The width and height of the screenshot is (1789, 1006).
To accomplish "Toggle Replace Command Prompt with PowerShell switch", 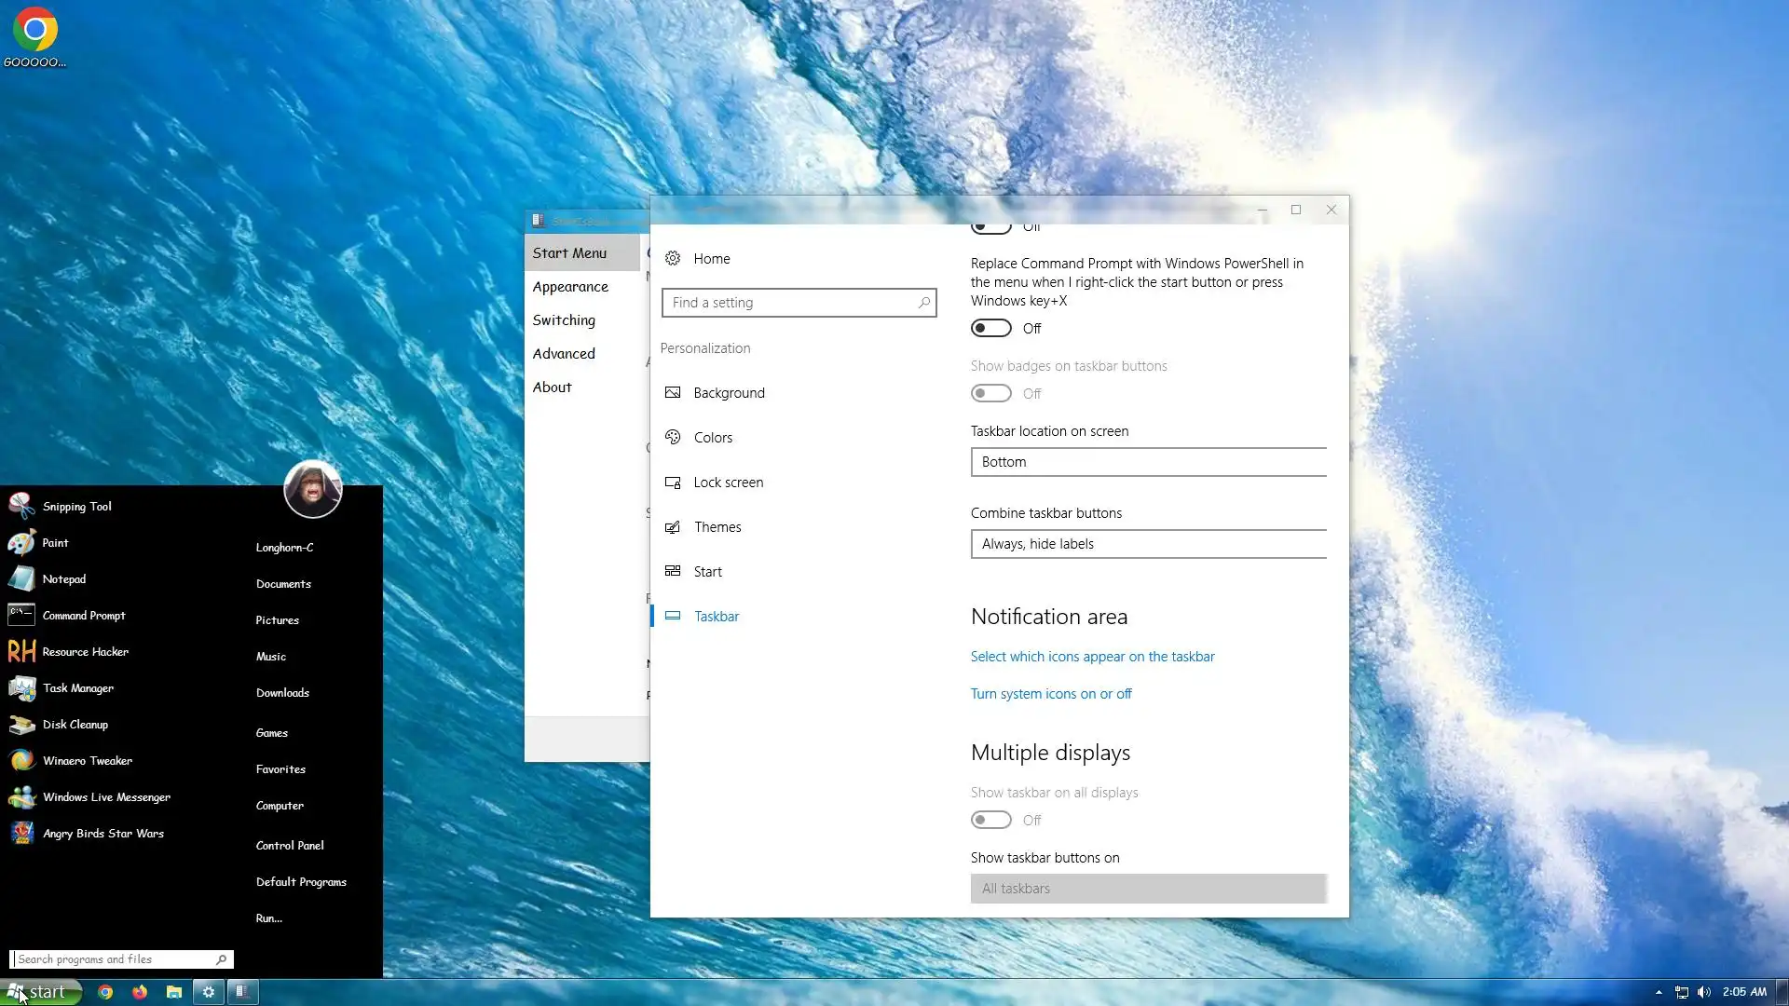I will tap(990, 329).
